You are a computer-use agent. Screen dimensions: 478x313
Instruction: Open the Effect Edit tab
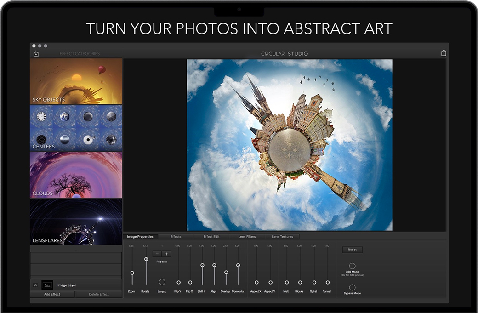click(x=211, y=237)
